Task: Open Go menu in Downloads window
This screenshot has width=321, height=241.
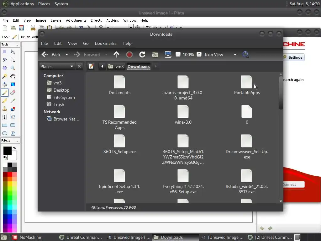Action: [x=86, y=43]
